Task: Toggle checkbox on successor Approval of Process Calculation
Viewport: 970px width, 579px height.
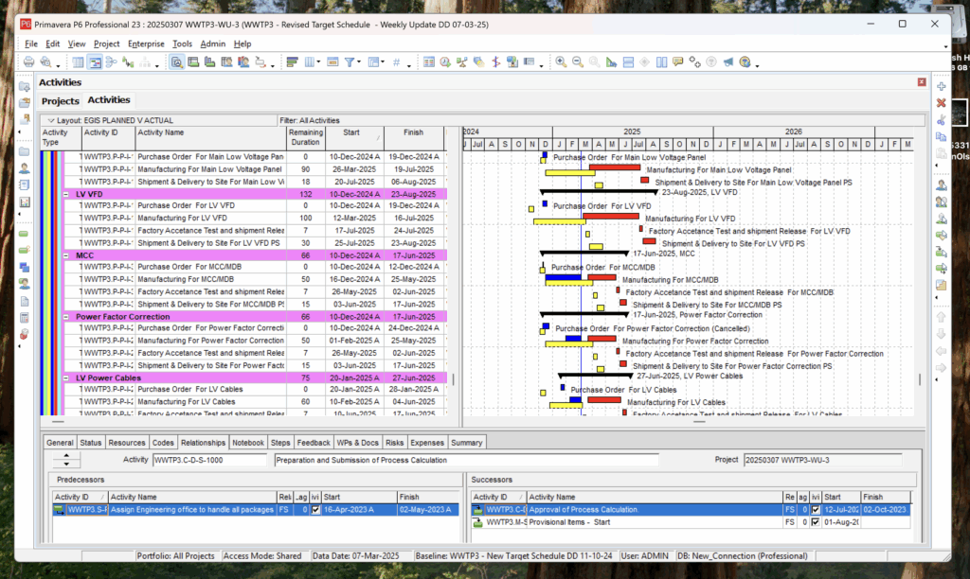Action: (x=816, y=510)
